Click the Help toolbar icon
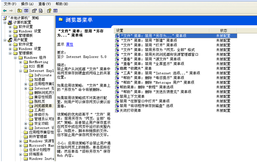Image resolution: width=257 pixels, height=162 pixels. (50, 10)
